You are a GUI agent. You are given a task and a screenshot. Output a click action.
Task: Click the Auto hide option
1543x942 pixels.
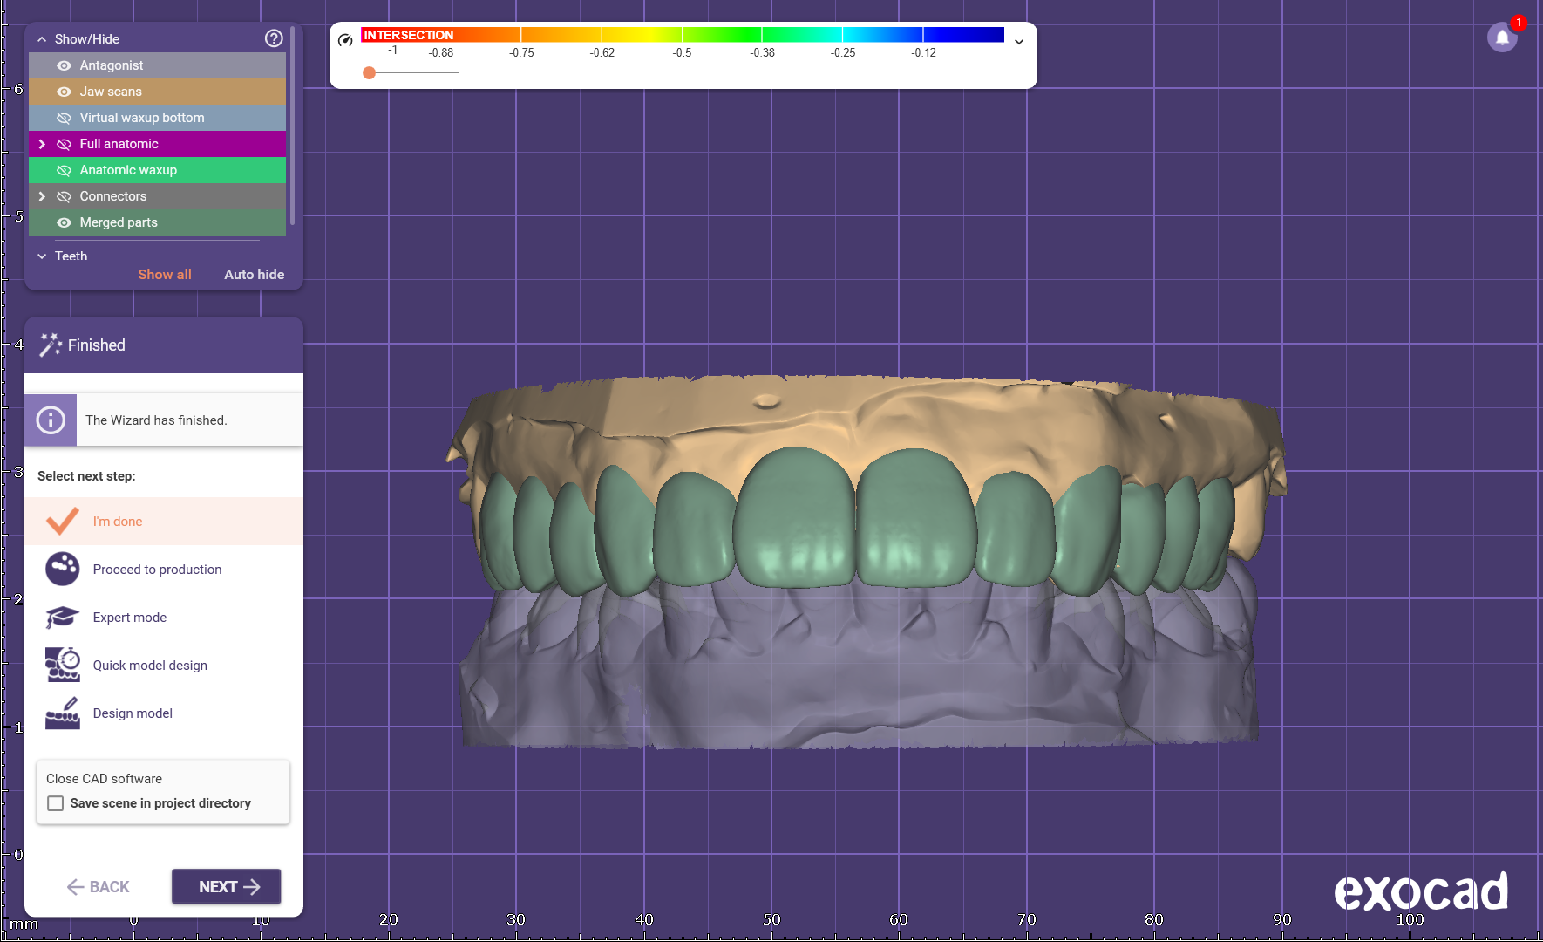(x=254, y=274)
